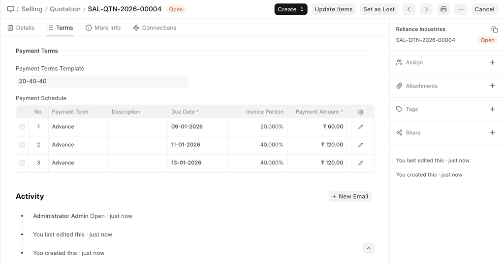
Task: Add an attachment with plus icon
Action: tap(492, 86)
